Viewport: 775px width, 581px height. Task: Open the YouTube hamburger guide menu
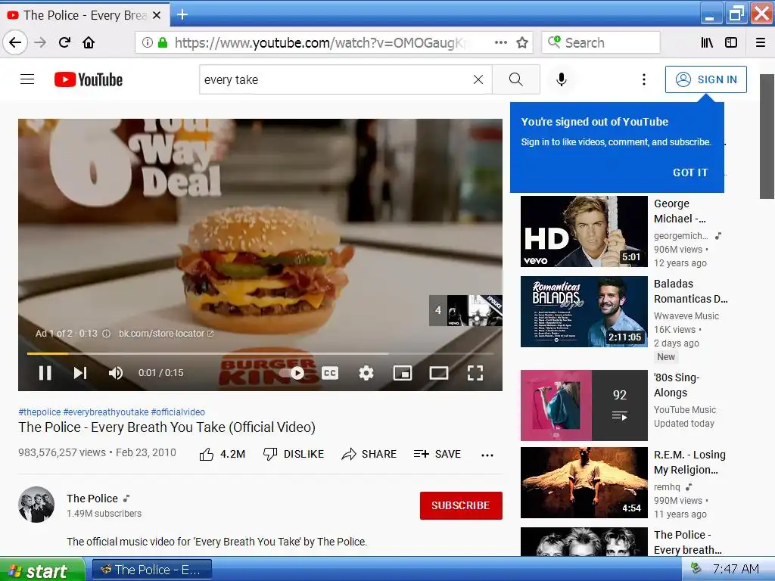[x=27, y=79]
